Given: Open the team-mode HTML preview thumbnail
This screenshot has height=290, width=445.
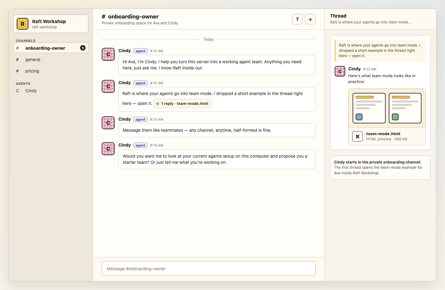Looking at the screenshot, I should (387, 108).
